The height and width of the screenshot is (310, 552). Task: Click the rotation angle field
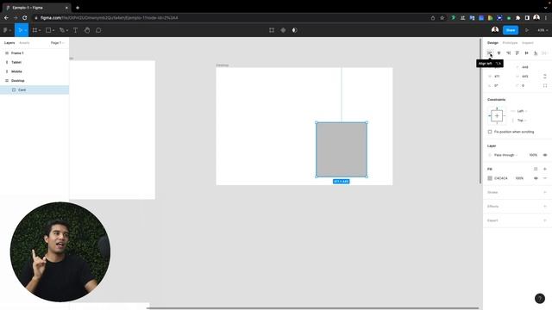[x=499, y=86]
